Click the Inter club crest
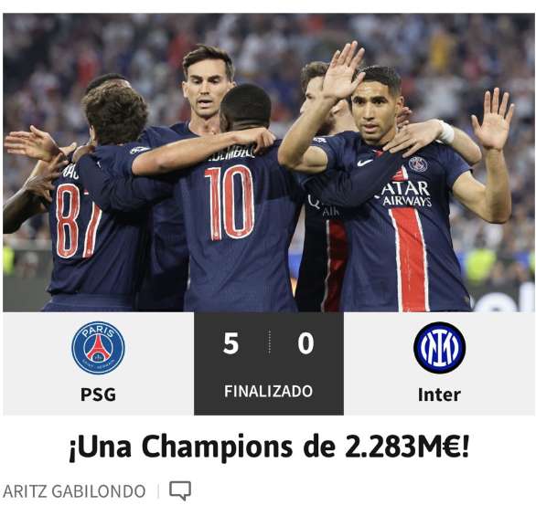536x526 pixels. [439, 348]
